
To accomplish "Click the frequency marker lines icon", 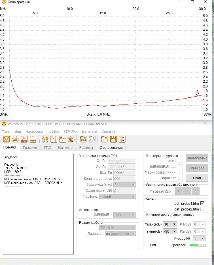I will coord(54,139).
